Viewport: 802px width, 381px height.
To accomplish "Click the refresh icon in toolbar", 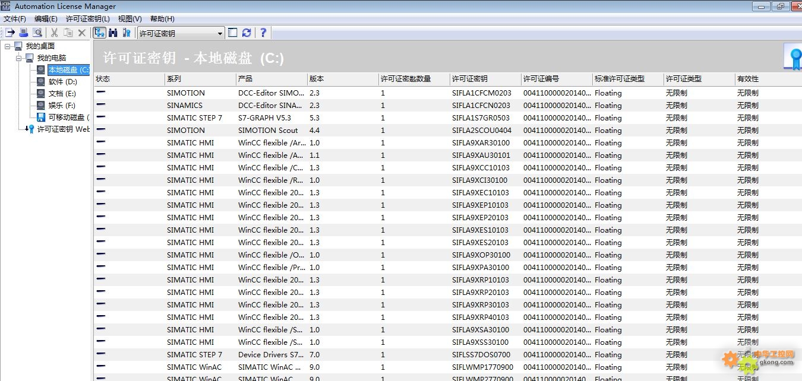I will 247,33.
